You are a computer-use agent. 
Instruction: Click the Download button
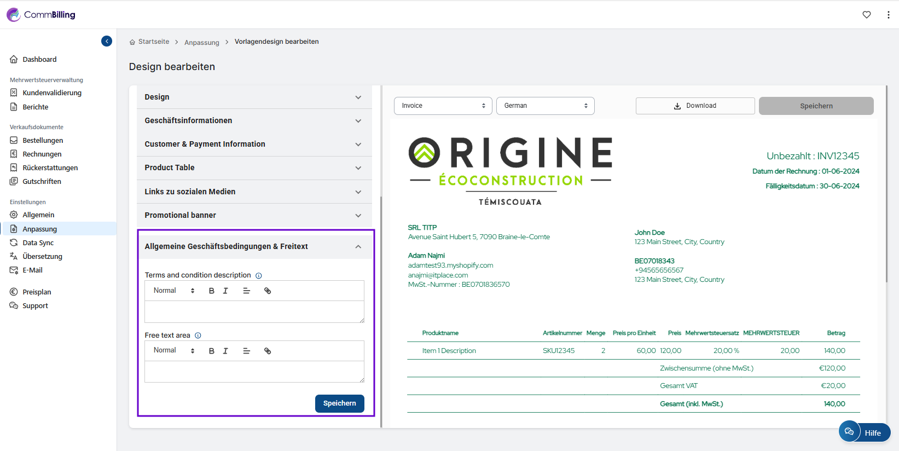click(x=695, y=106)
